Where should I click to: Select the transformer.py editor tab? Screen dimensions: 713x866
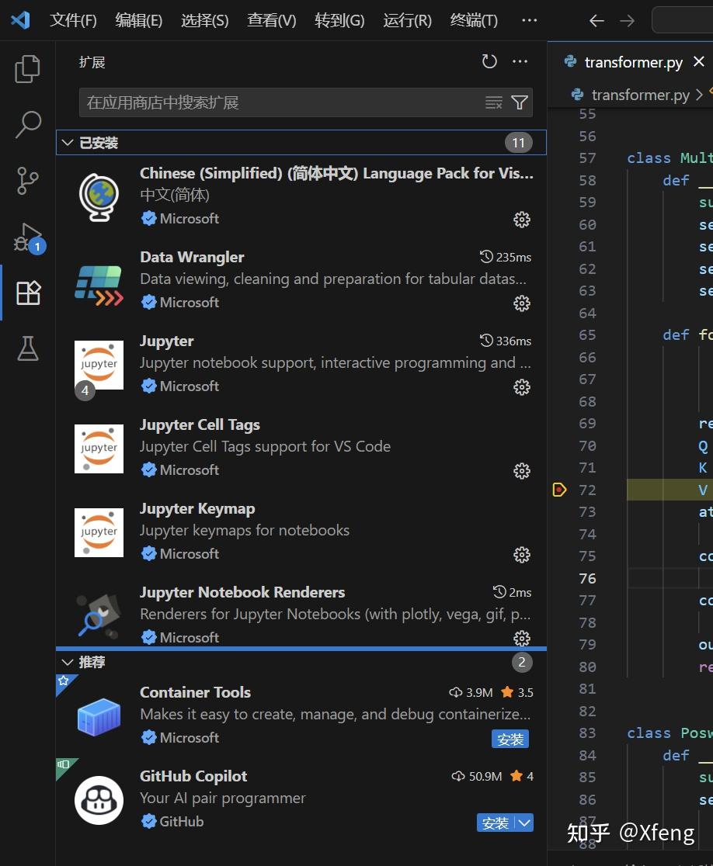tap(632, 62)
